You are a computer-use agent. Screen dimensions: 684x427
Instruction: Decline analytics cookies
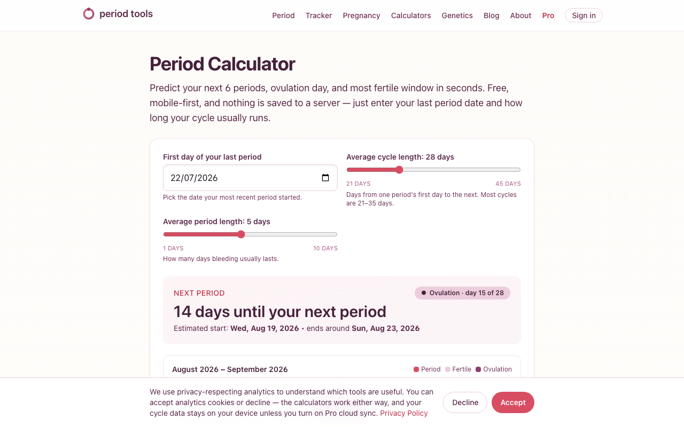tap(465, 402)
